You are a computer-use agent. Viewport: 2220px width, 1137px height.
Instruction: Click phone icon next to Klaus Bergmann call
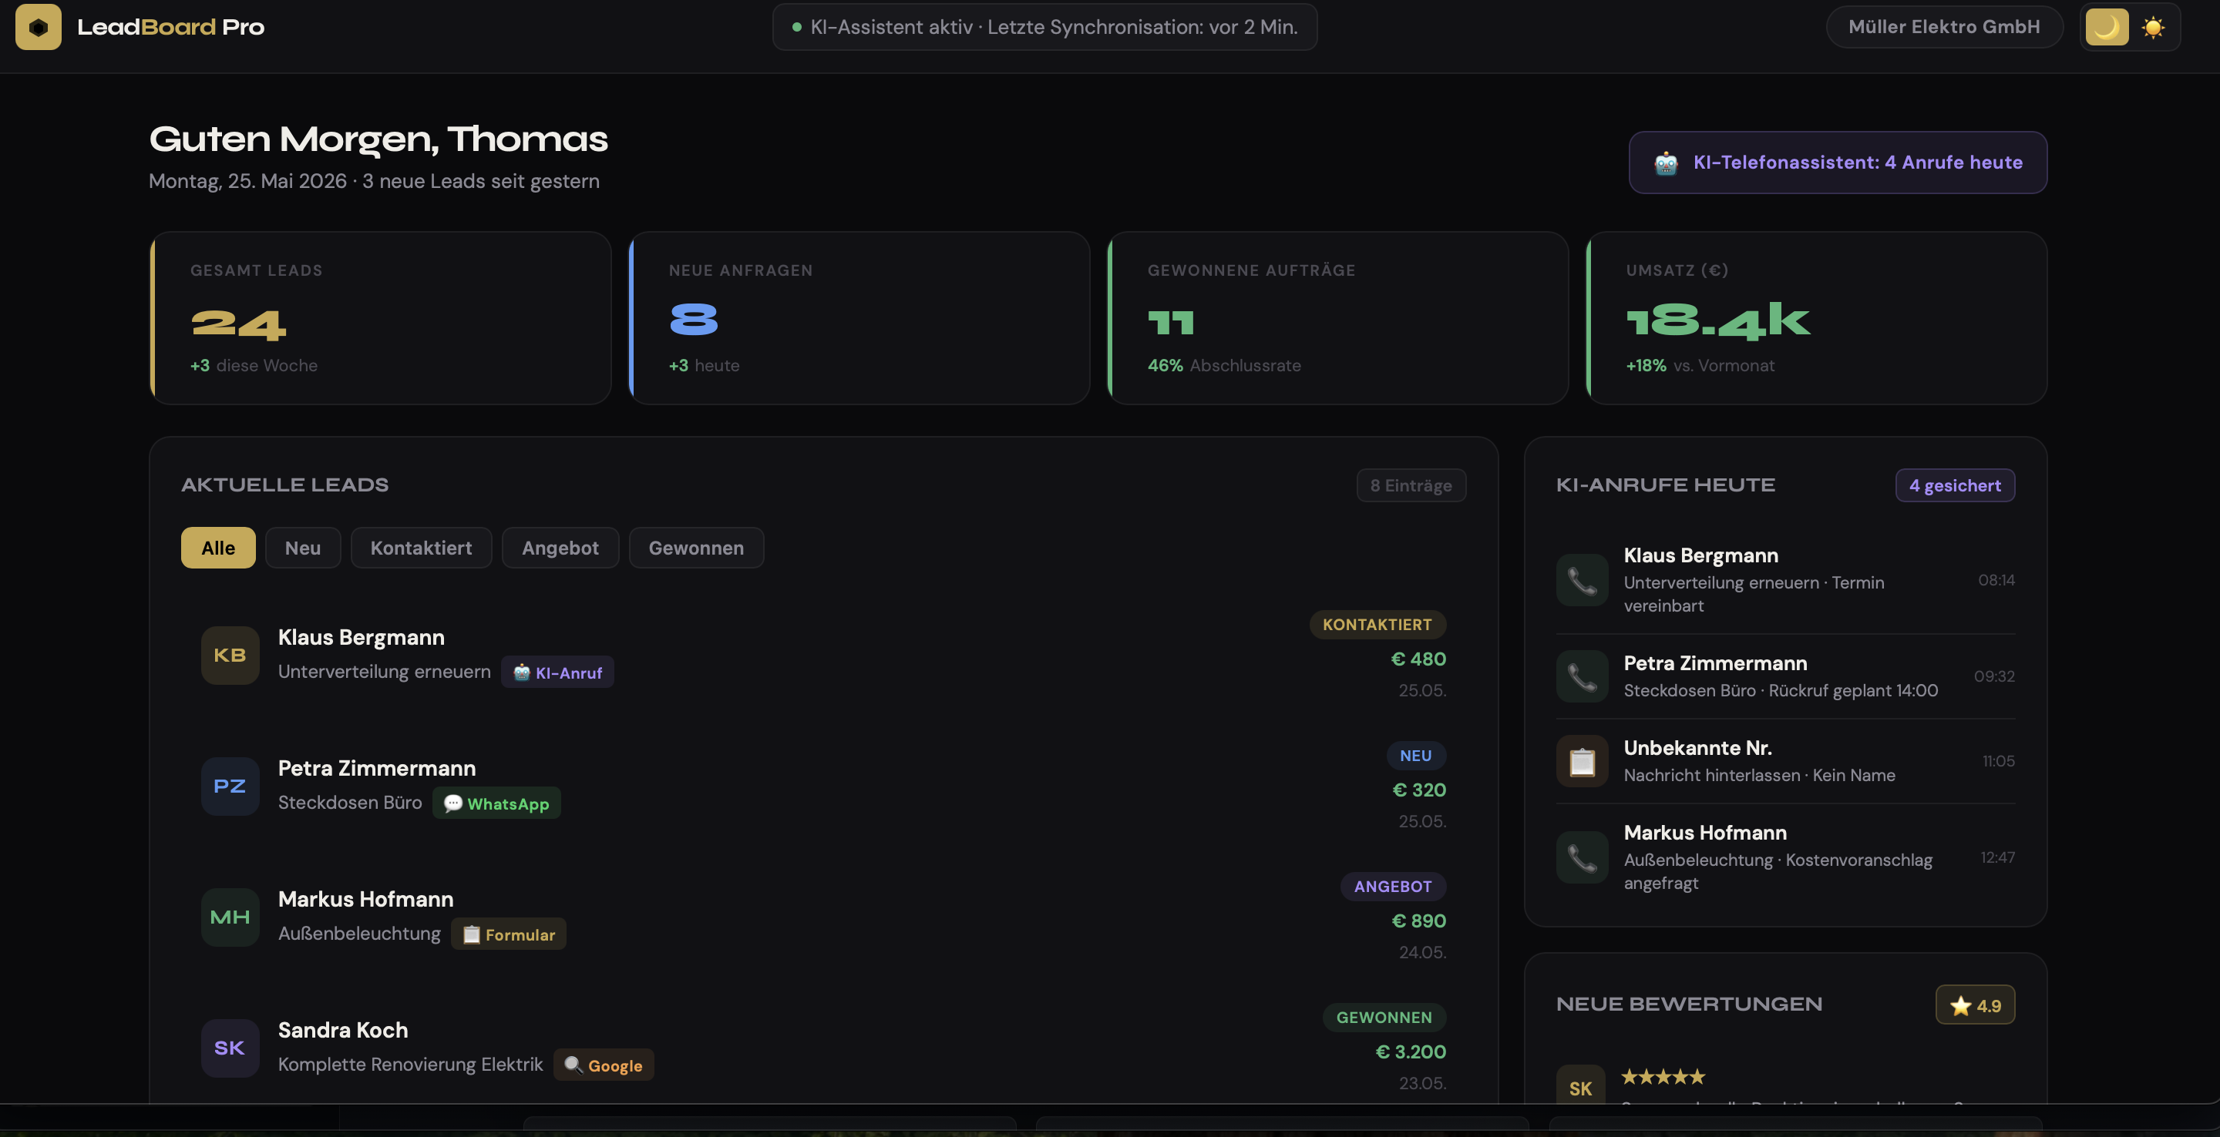pos(1583,581)
